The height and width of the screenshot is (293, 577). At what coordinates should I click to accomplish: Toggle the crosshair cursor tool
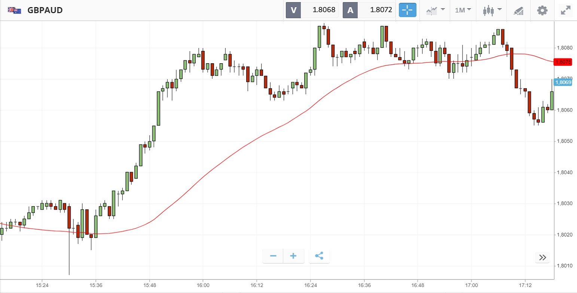[x=407, y=10]
